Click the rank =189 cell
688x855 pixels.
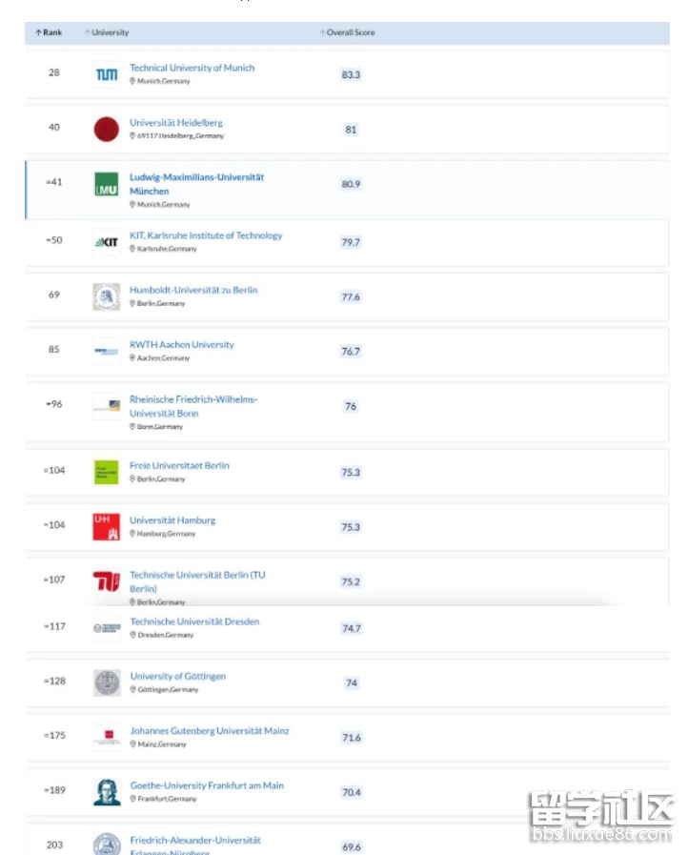click(x=54, y=790)
